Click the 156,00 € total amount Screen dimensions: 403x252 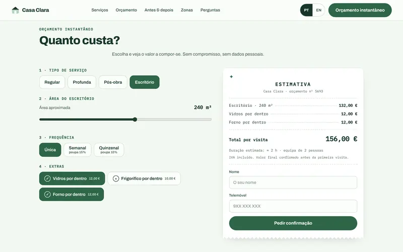(342, 139)
